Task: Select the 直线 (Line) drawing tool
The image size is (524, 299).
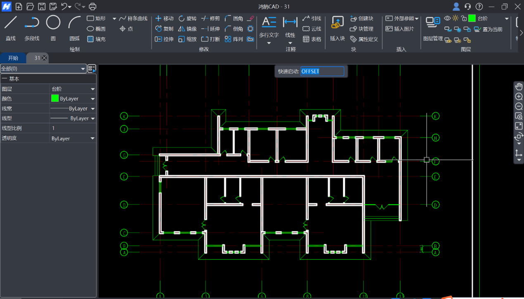Action: point(11,28)
